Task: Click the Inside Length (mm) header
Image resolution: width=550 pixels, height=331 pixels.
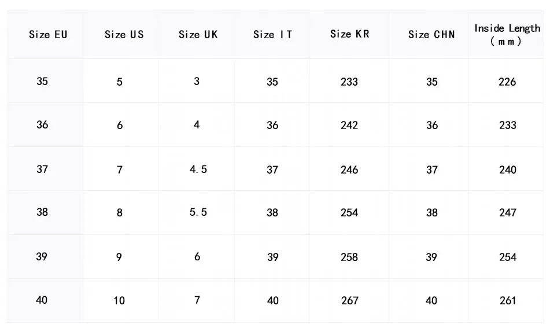Action: point(507,35)
